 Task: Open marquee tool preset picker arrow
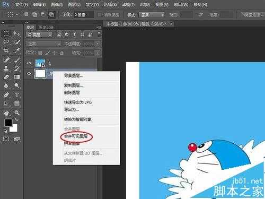click(x=17, y=15)
